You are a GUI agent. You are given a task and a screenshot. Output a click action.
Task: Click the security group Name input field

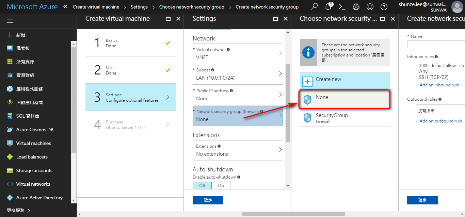436,44
